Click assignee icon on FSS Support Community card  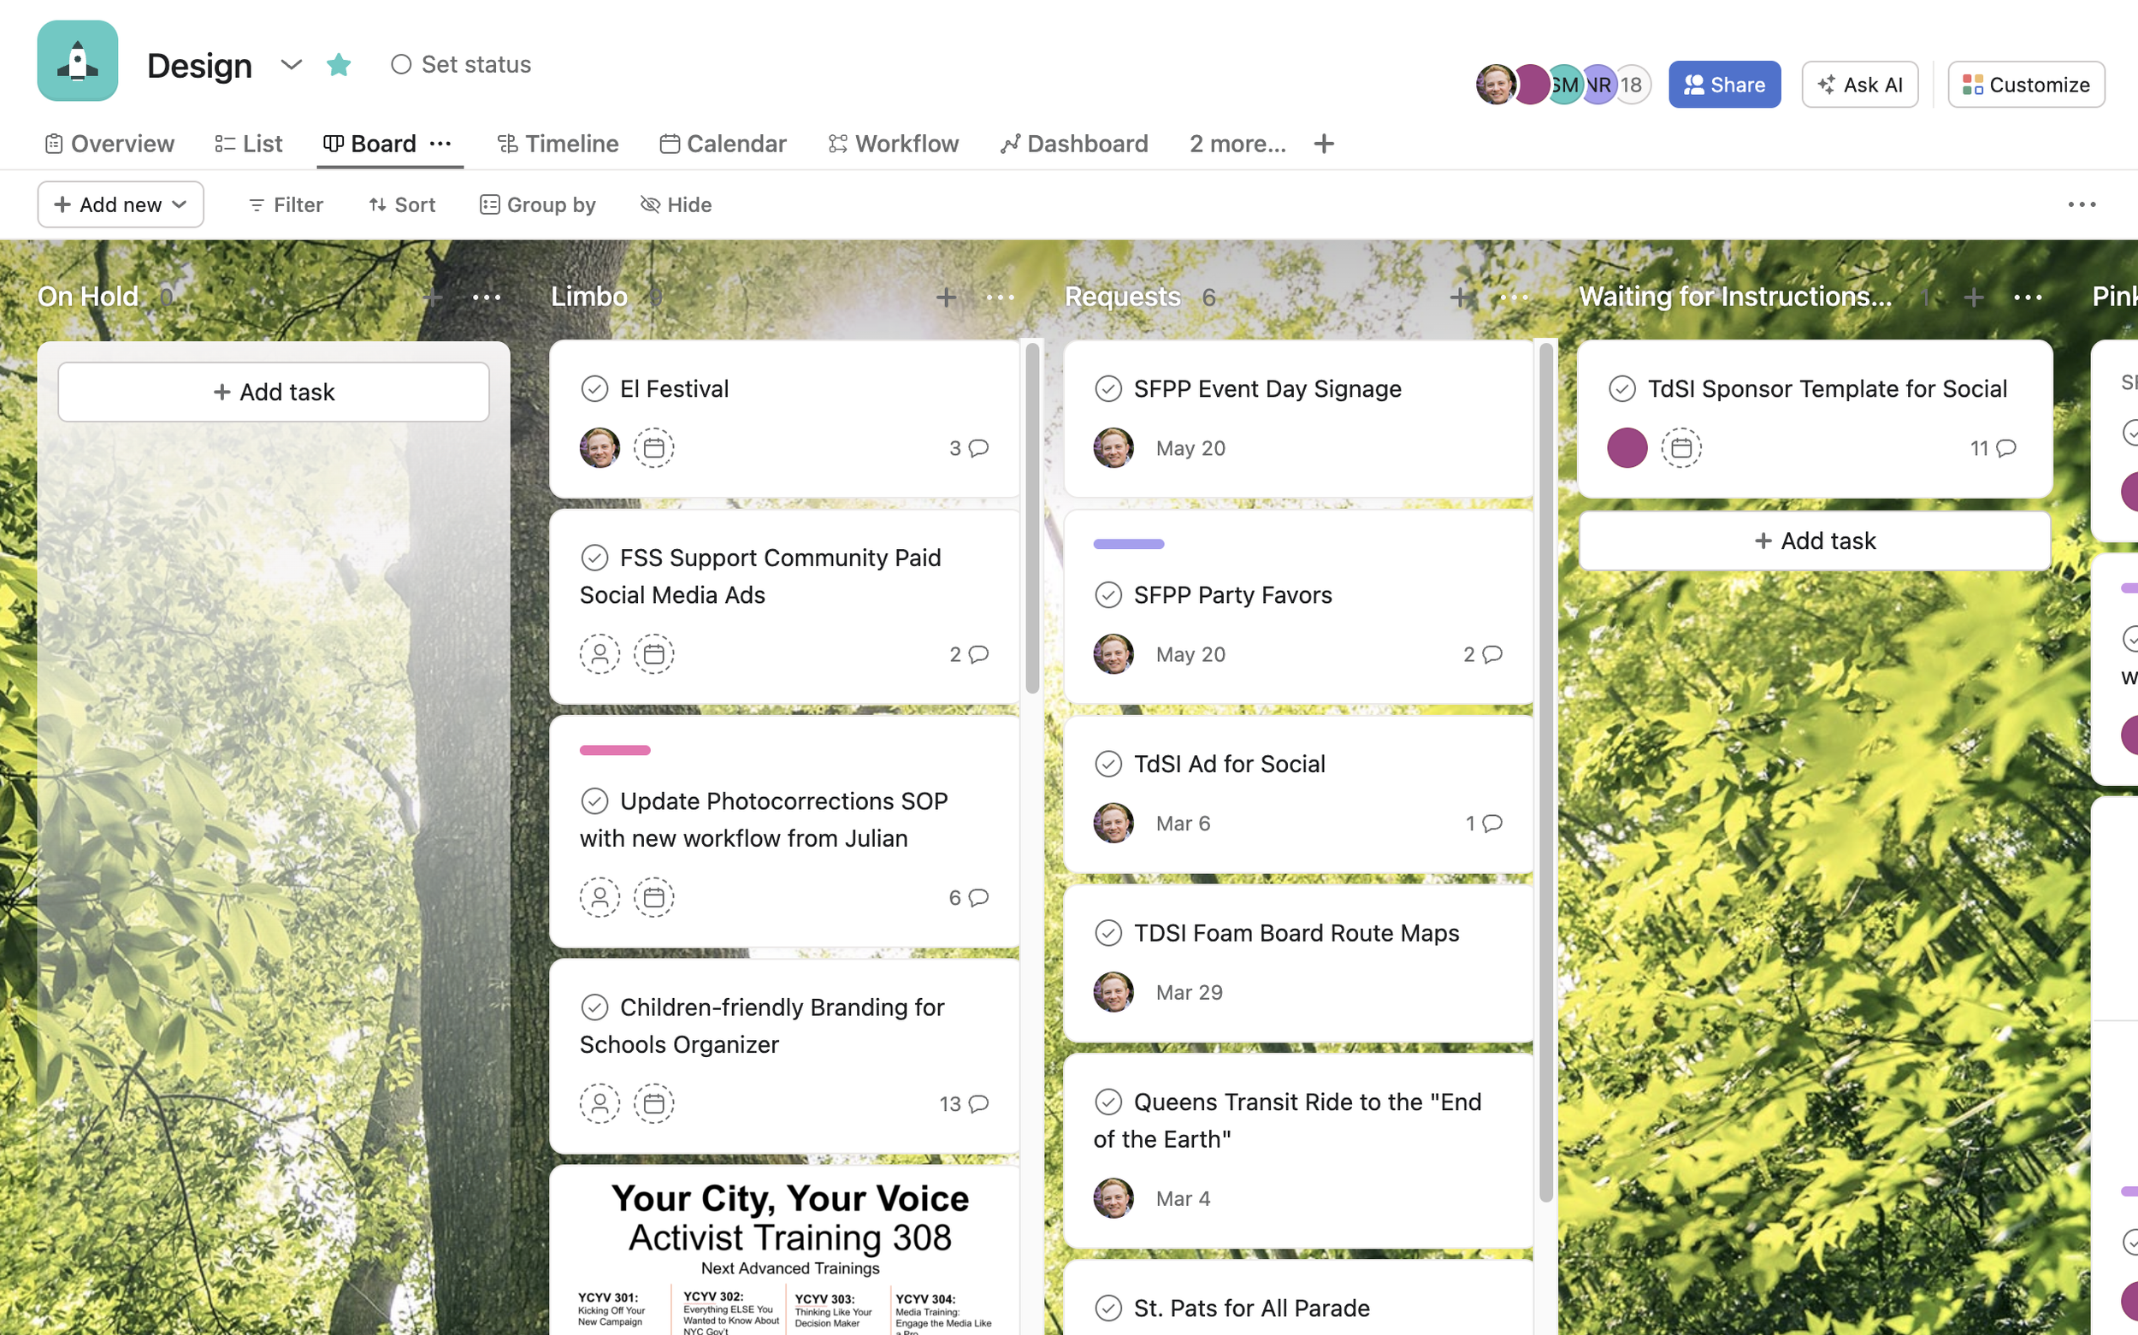(x=599, y=654)
